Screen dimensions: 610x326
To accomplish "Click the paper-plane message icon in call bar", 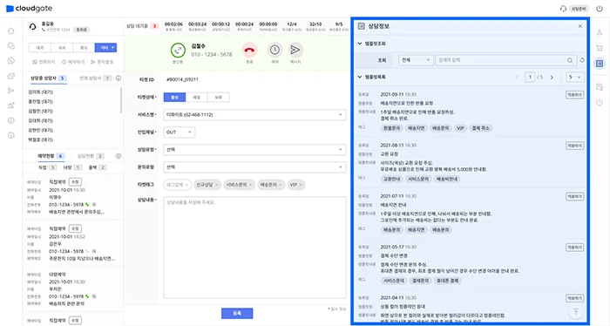I will [x=295, y=50].
